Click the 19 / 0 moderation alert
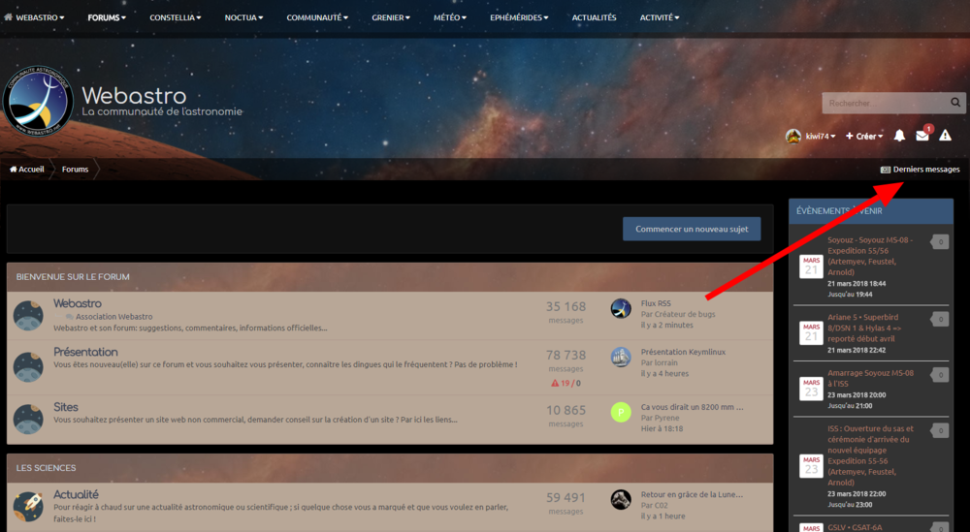Screen dimensions: 970x532 [x=566, y=383]
